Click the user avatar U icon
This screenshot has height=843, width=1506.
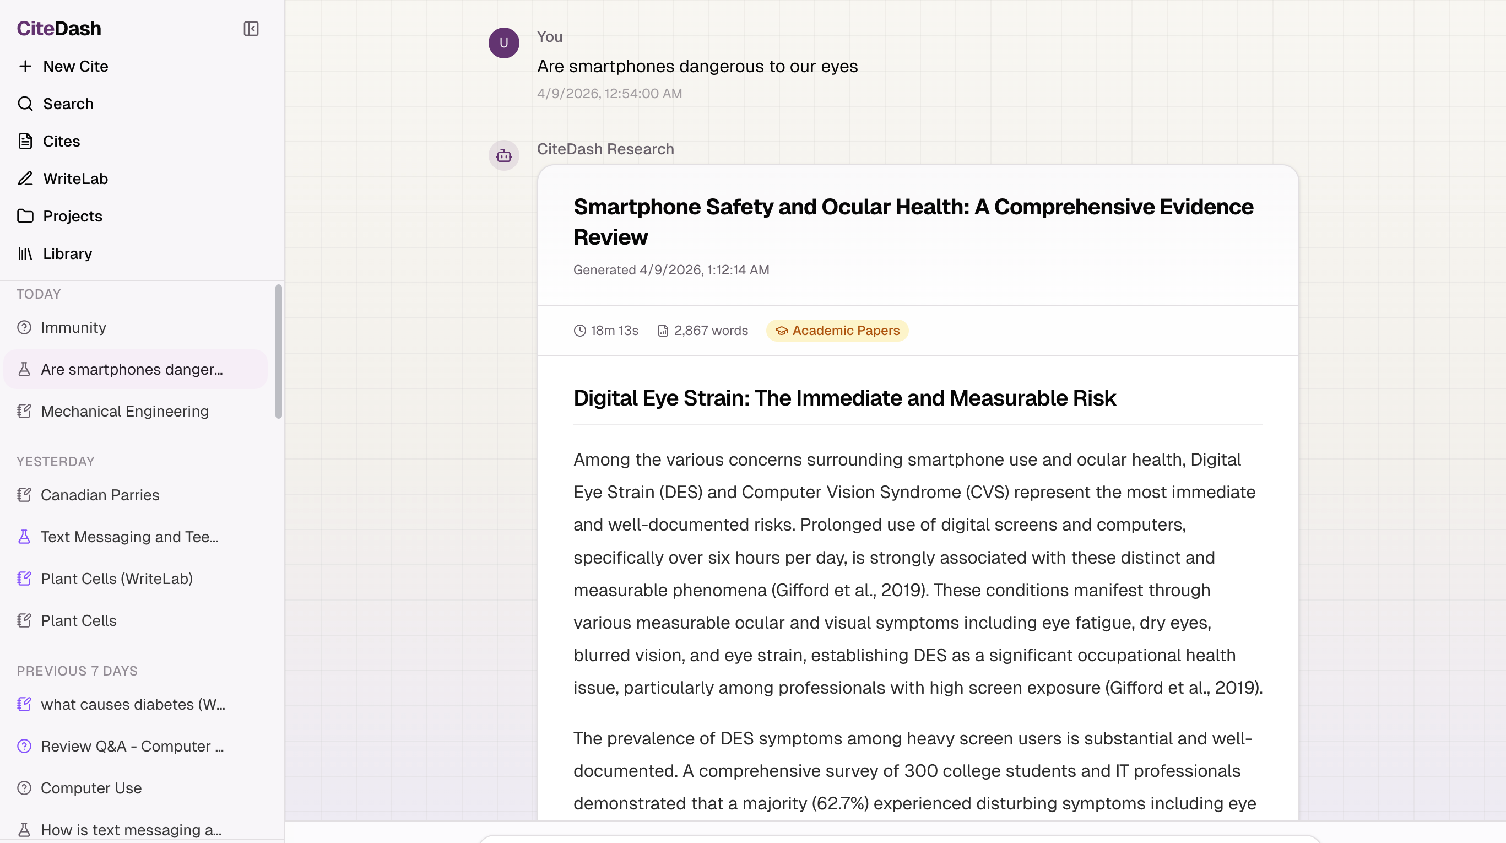pos(503,42)
